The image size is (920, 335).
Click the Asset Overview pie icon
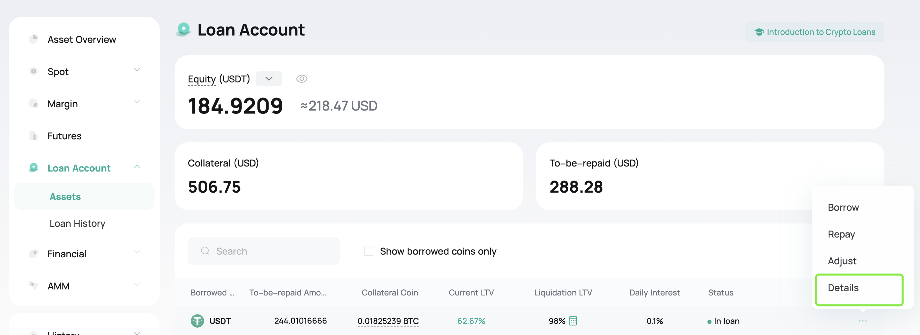pos(34,39)
